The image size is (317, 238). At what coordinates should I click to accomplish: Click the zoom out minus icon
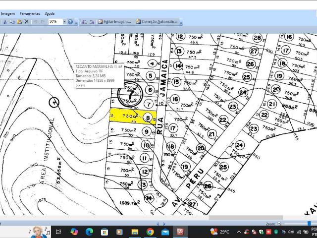[x=279, y=224]
